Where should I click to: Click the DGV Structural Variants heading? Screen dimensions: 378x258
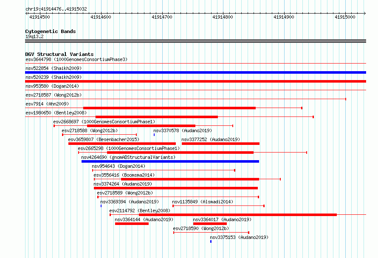click(59, 54)
